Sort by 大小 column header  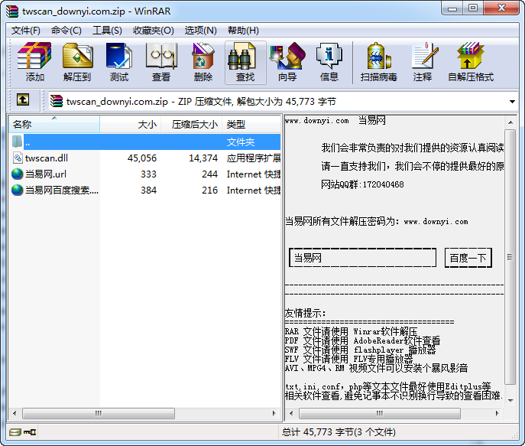130,125
